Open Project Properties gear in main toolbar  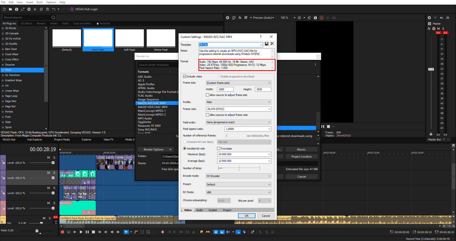29,9
